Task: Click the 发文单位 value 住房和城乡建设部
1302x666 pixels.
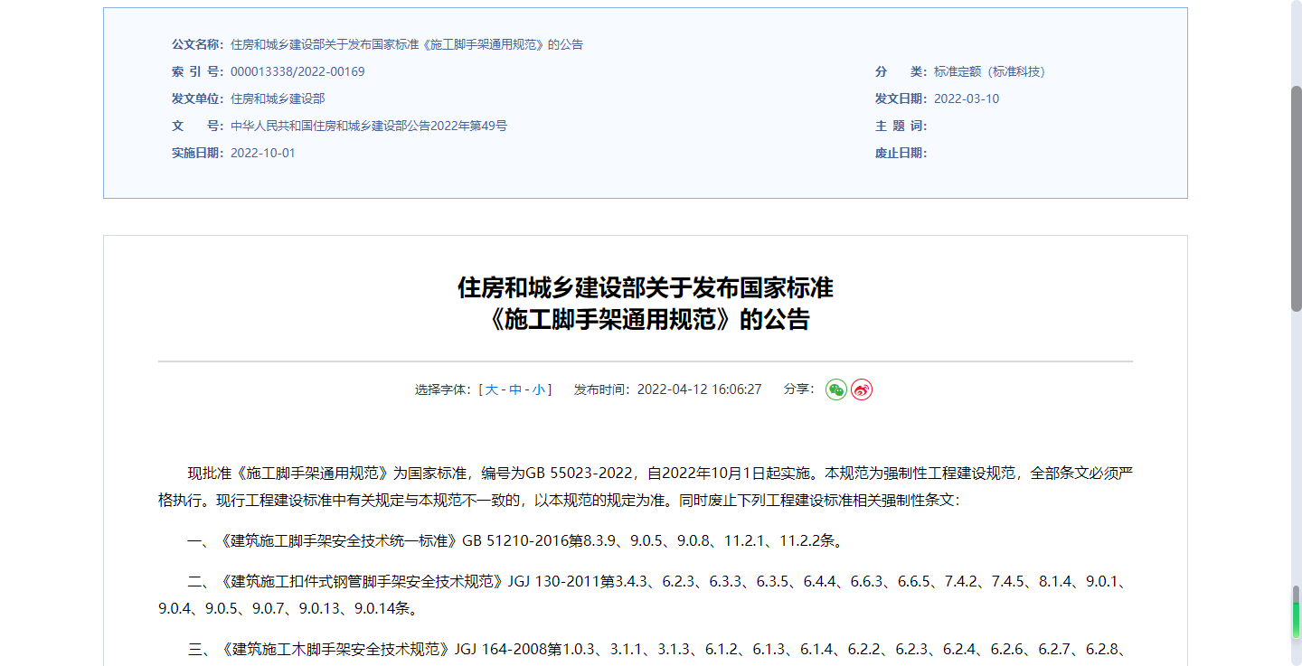Action: click(x=278, y=98)
